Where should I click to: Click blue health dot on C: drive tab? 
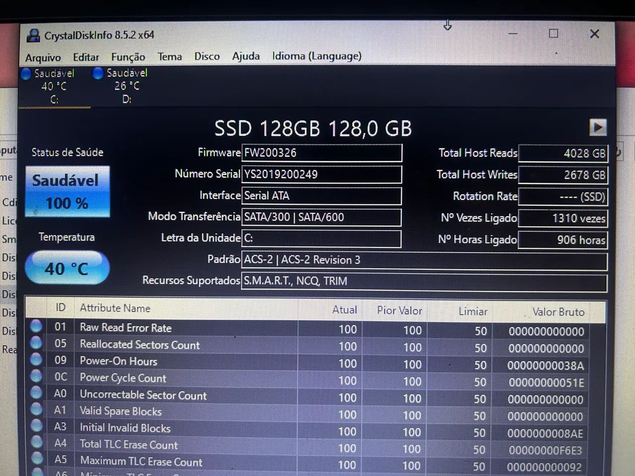click(26, 73)
